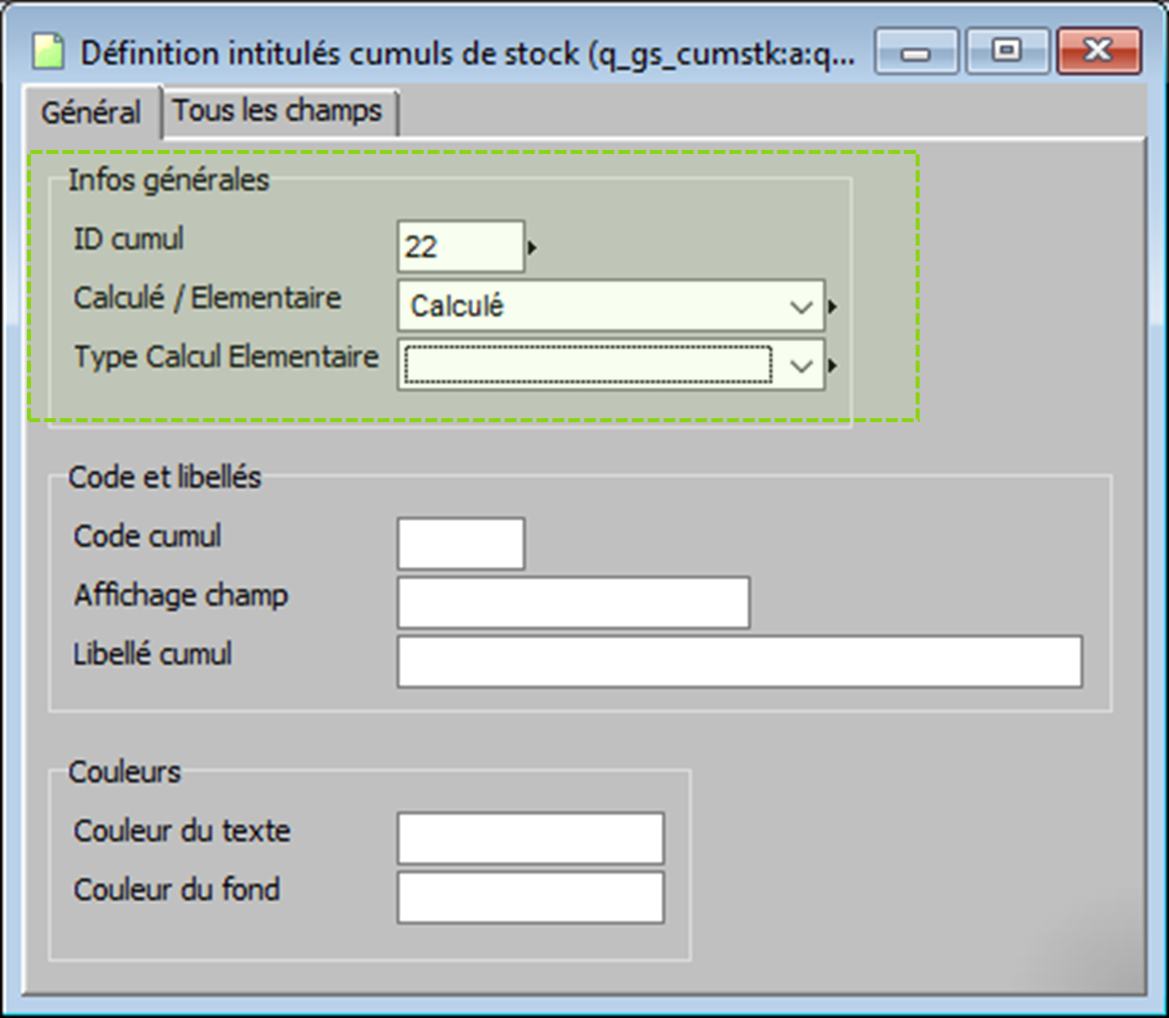Open the Tous les champs tab
Viewport: 1169px width, 1018px height.
(x=278, y=111)
